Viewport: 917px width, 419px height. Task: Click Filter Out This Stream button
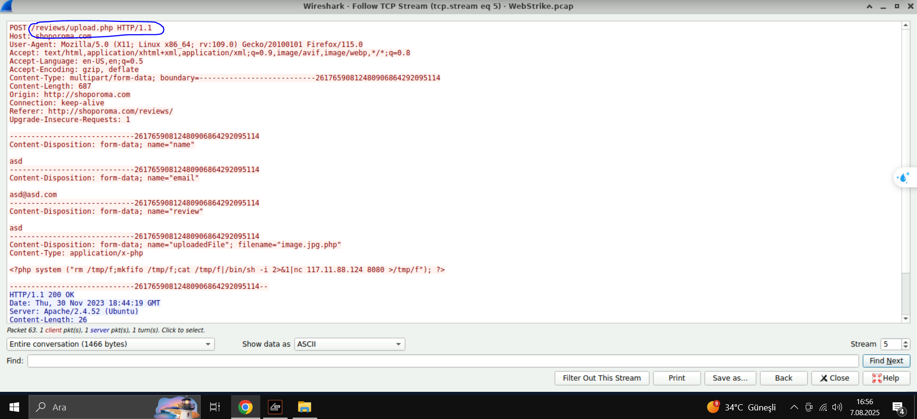point(602,378)
